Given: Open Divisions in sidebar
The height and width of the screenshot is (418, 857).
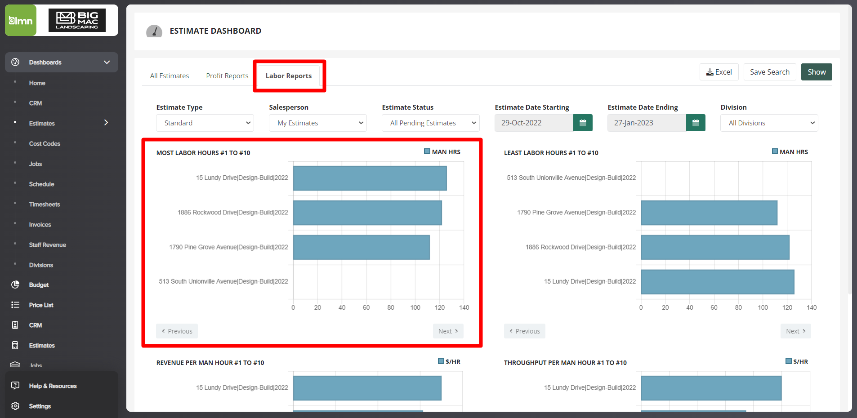Looking at the screenshot, I should coord(41,265).
